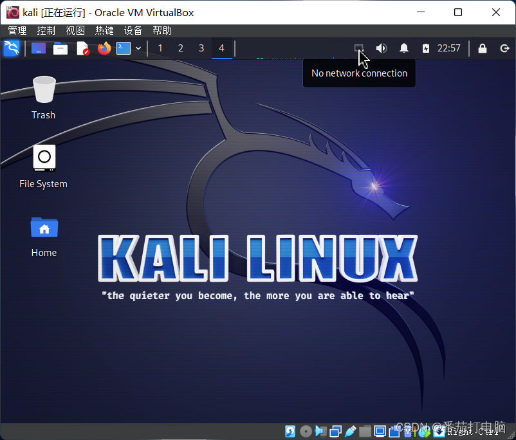Click the shared folders status icon

tap(365, 431)
